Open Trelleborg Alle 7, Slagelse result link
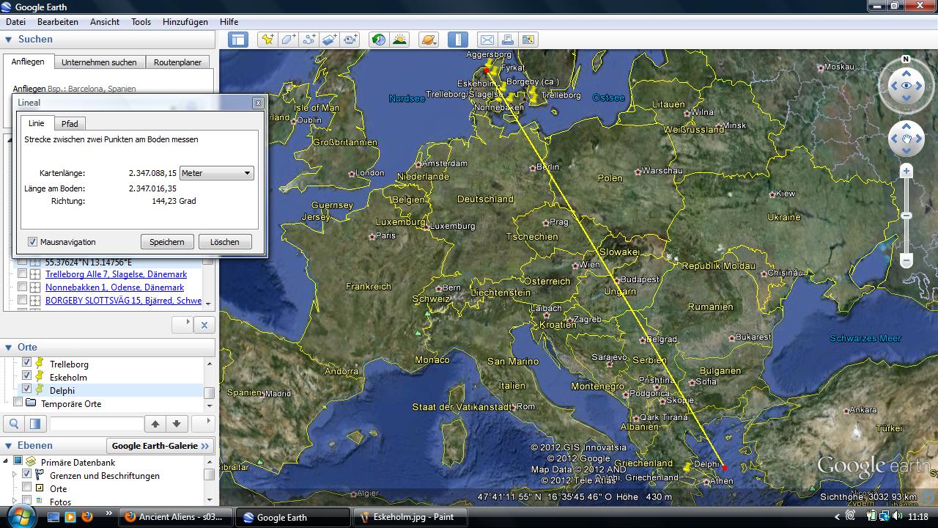Image resolution: width=938 pixels, height=528 pixels. pos(116,274)
